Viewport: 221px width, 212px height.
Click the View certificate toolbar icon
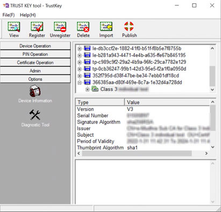pos(14,27)
